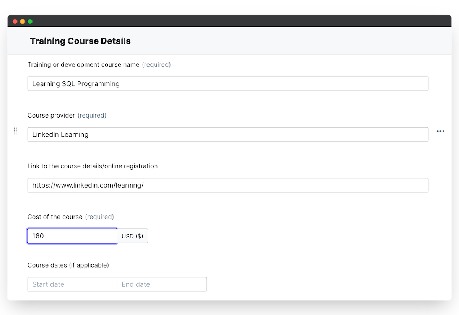Minimize the window with the yellow button
This screenshot has width=459, height=315.
click(x=23, y=21)
